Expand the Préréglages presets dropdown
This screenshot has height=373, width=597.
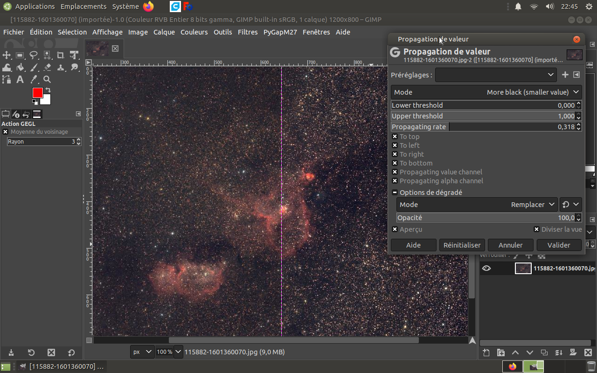coord(495,75)
